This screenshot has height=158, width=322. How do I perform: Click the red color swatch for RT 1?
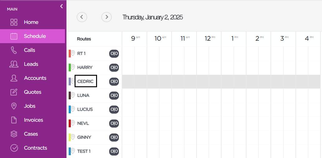point(70,53)
